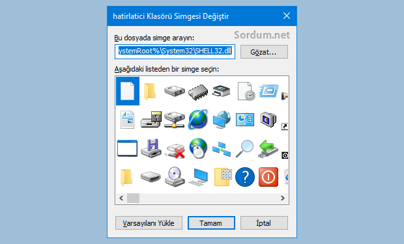Click the Varsayılanı Yükle button
This screenshot has height=244, width=404.
pos(149,223)
